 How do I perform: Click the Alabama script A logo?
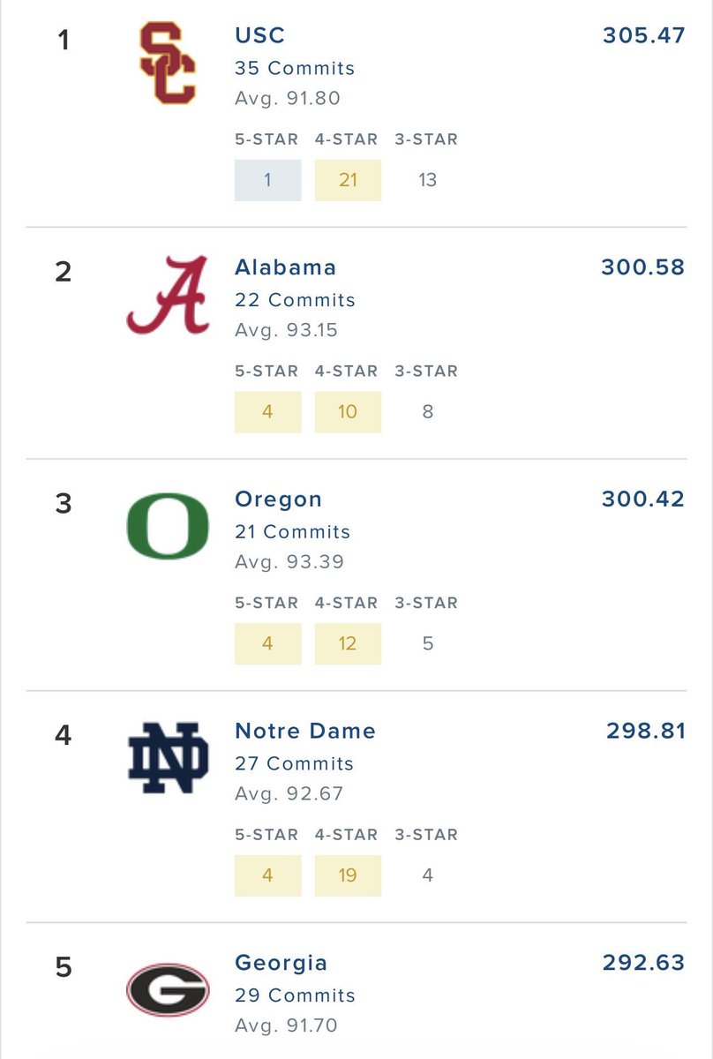pyautogui.click(x=168, y=295)
